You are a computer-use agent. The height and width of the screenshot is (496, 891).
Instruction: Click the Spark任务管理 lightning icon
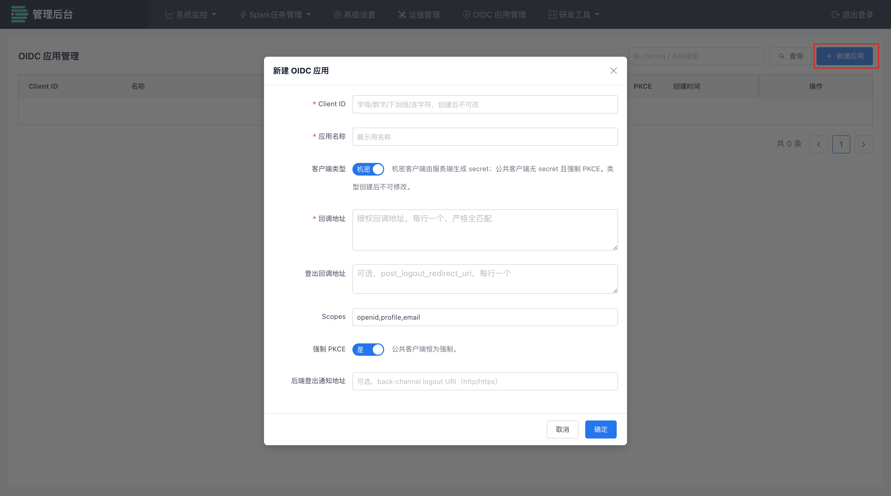point(243,14)
